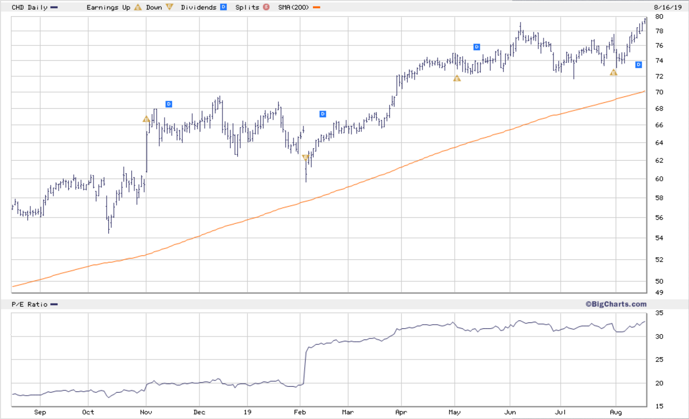Click the Splits S legend icon
Image resolution: width=689 pixels, height=419 pixels.
pyautogui.click(x=266, y=7)
